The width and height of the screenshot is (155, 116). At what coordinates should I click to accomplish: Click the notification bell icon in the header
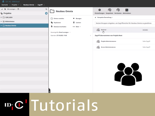[3, 2]
